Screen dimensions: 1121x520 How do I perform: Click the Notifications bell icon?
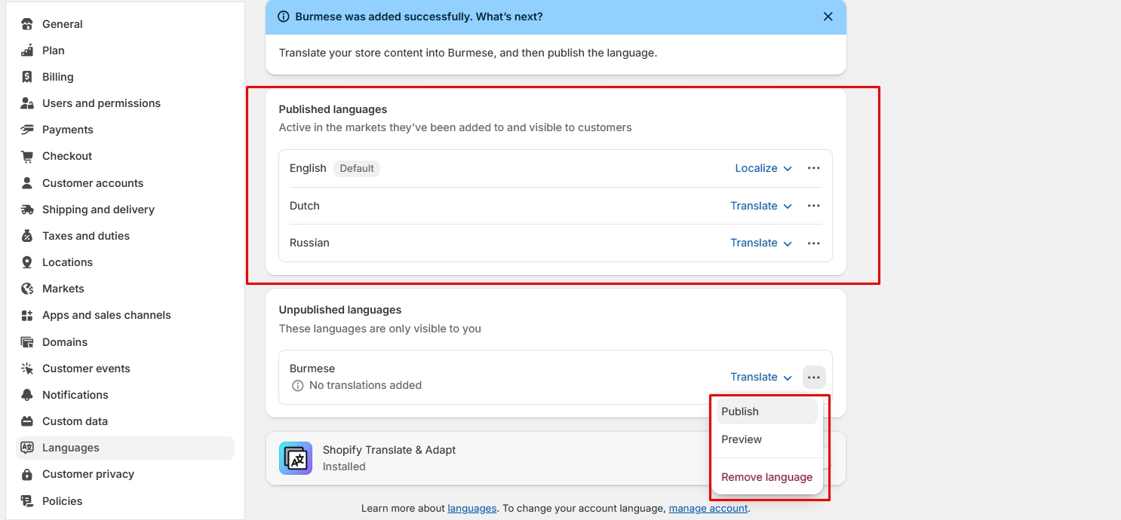coord(27,395)
